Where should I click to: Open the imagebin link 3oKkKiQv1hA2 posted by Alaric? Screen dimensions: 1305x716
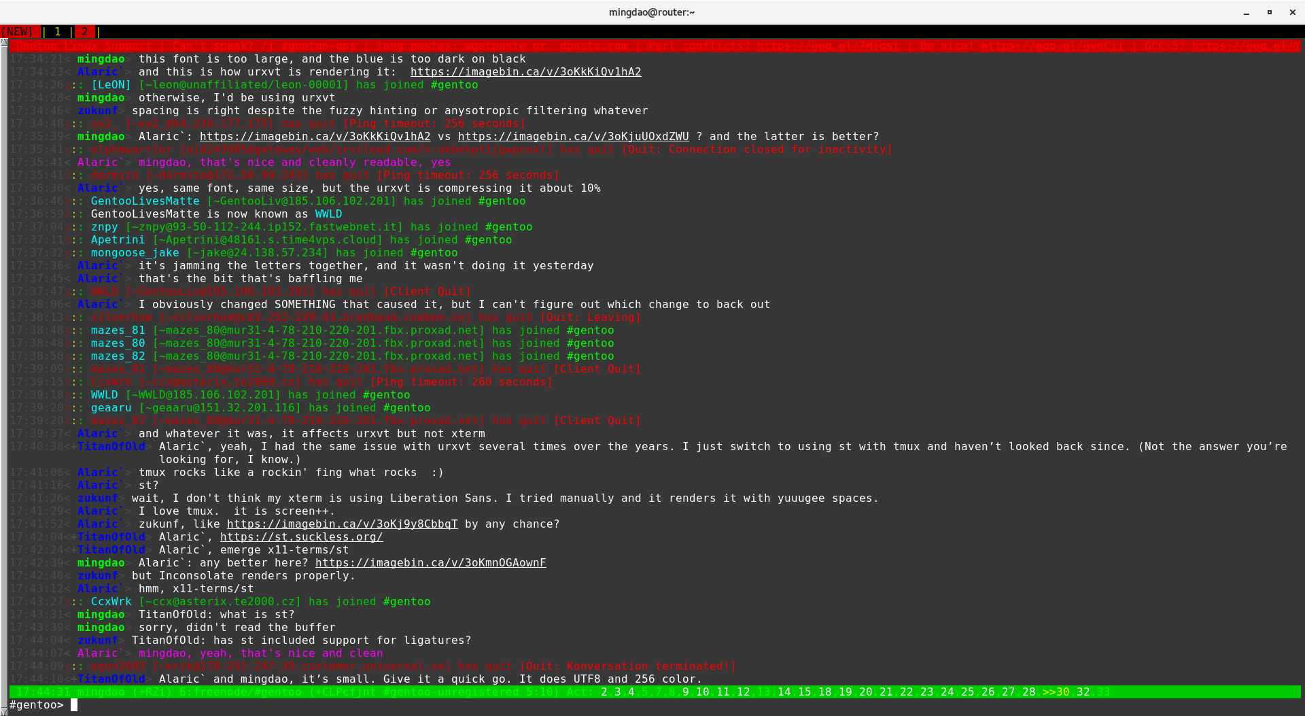[x=525, y=72]
